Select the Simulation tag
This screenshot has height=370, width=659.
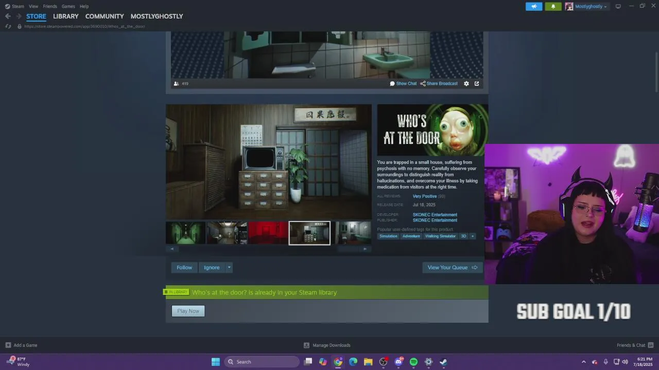pos(388,236)
